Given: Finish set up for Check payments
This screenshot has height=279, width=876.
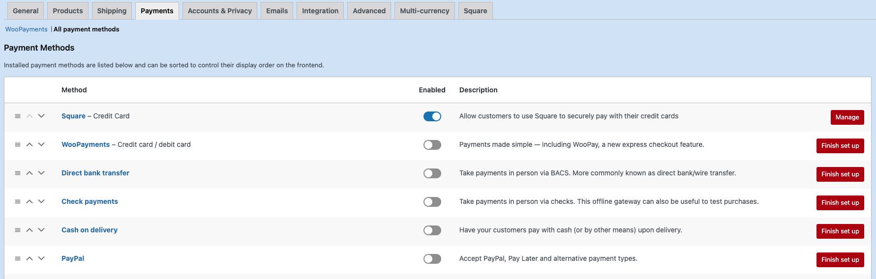Looking at the screenshot, I should [840, 203].
